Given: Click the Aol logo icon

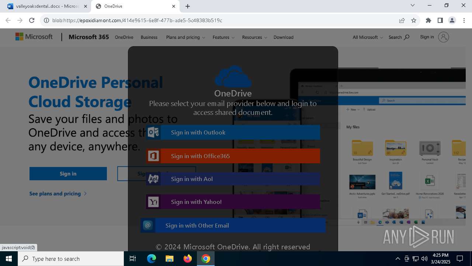Looking at the screenshot, I should (153, 179).
